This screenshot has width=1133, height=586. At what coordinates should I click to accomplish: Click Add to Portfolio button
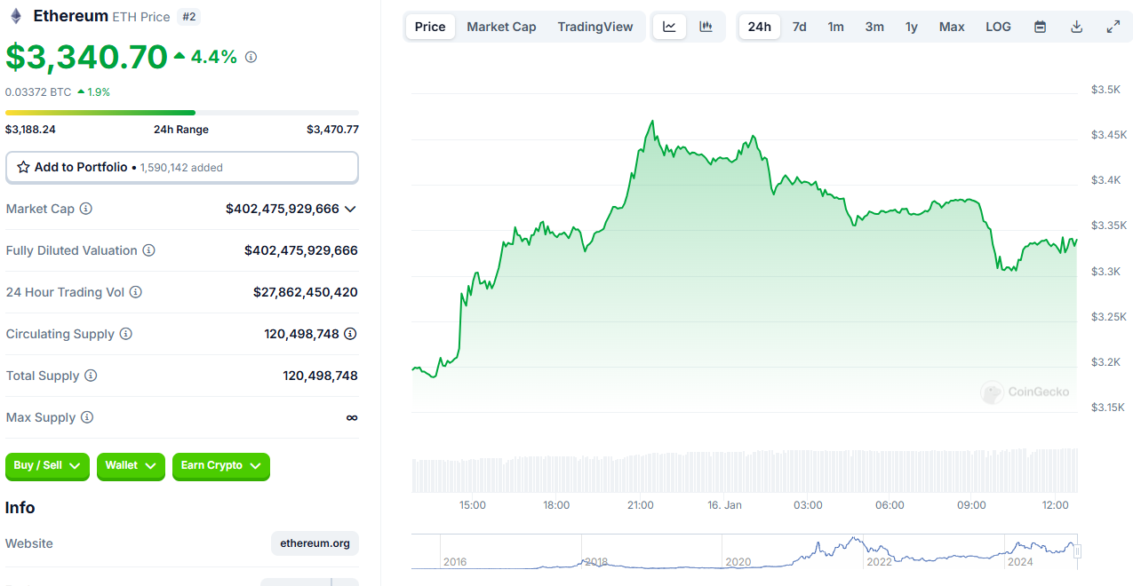pyautogui.click(x=182, y=167)
